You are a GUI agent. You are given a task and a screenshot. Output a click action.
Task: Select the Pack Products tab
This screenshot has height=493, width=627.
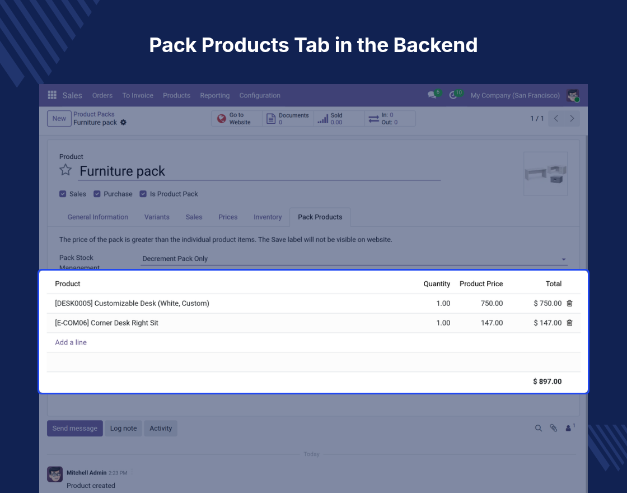320,217
